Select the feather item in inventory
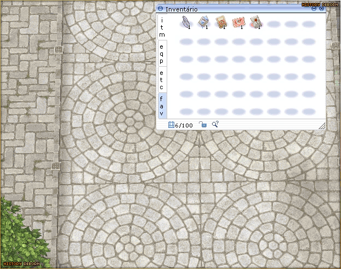The height and width of the screenshot is (269, 341). [186, 22]
